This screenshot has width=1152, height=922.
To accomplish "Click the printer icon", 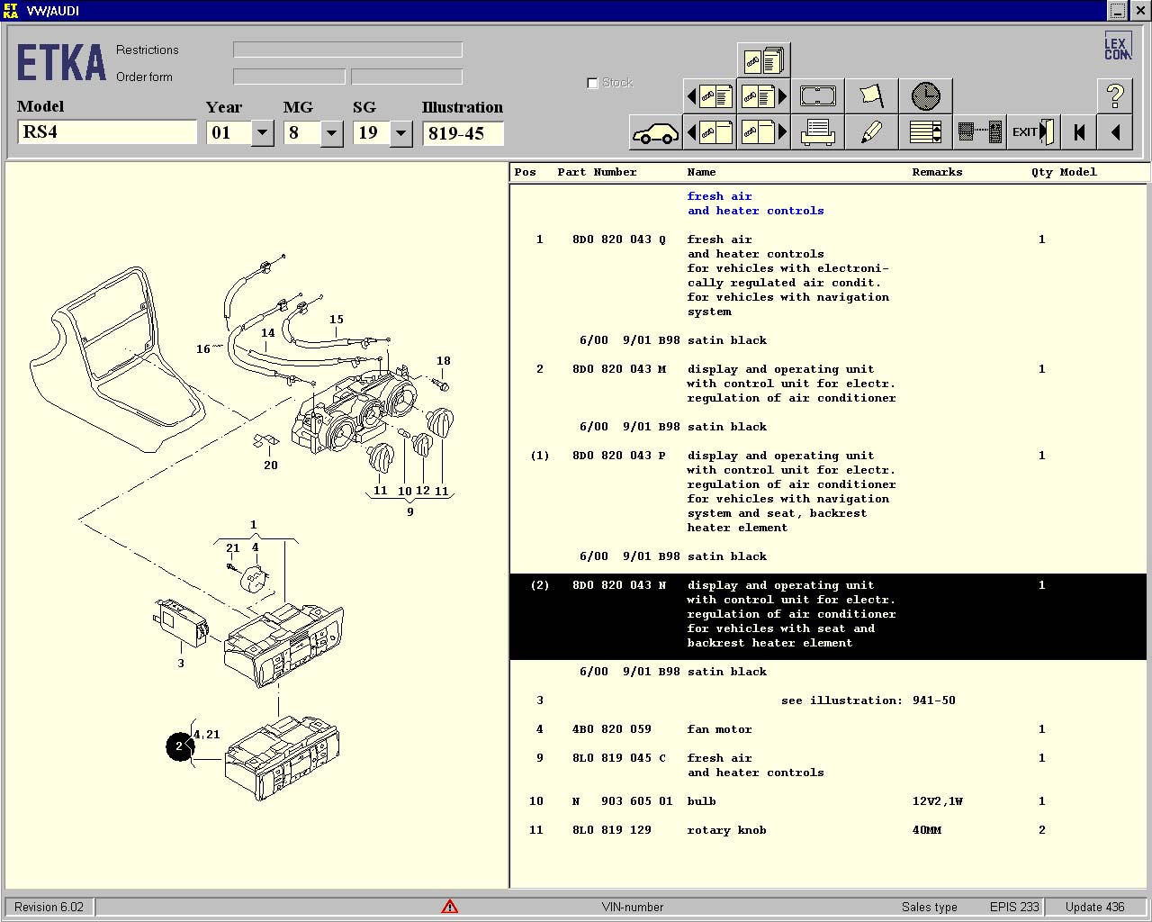I will tap(817, 132).
